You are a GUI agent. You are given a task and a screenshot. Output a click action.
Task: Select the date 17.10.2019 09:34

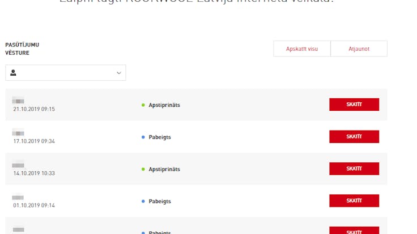(34, 141)
